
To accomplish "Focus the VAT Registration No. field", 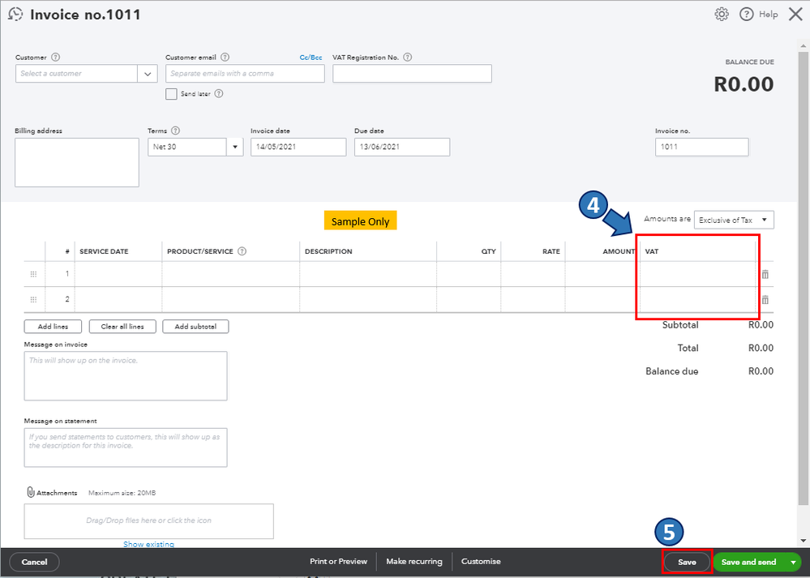I will pyautogui.click(x=412, y=74).
